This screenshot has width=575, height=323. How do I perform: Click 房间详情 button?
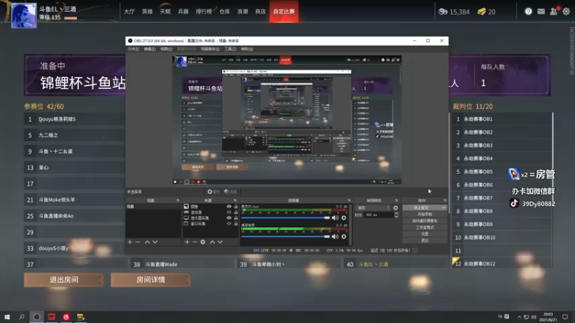click(x=150, y=280)
